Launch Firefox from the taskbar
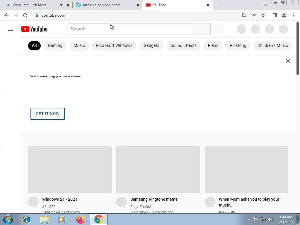Screen dimensions: 300x225 [x=80, y=219]
